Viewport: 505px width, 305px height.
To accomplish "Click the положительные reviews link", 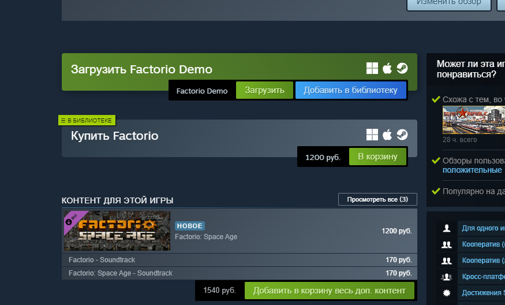I will pos(472,170).
